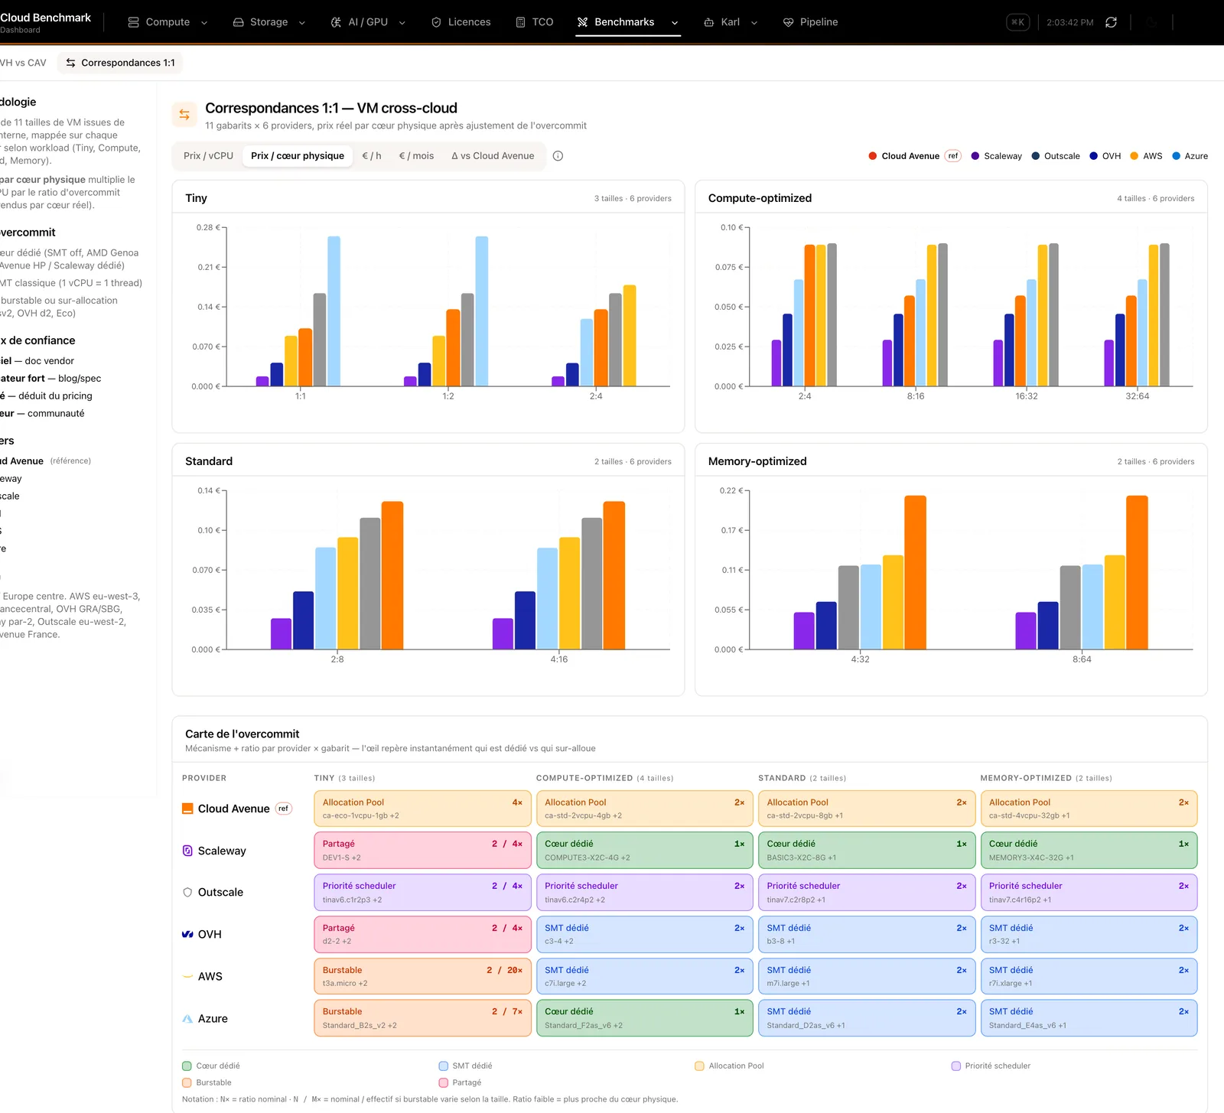Click the Allocation Pool legend swatch
This screenshot has height=1113, width=1224.
pos(699,1066)
